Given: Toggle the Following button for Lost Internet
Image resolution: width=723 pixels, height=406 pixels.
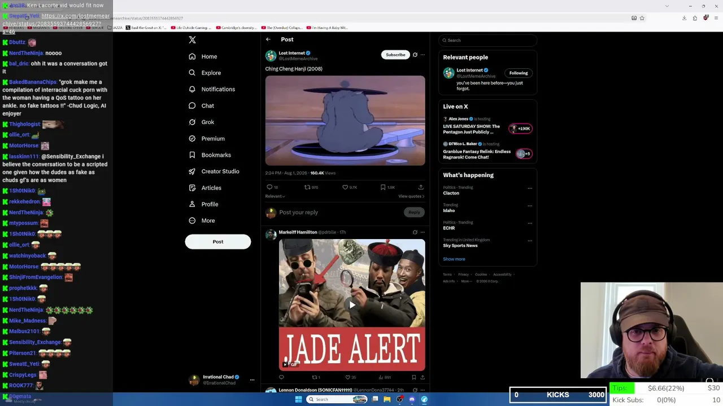Looking at the screenshot, I should pyautogui.click(x=519, y=73).
